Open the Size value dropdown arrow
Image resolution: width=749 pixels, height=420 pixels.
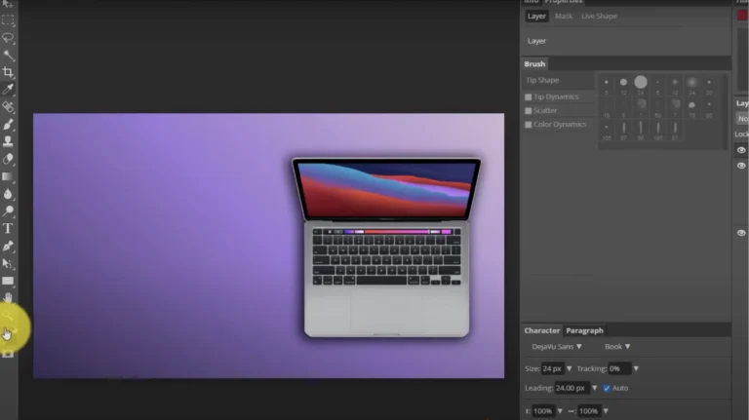[569, 368]
